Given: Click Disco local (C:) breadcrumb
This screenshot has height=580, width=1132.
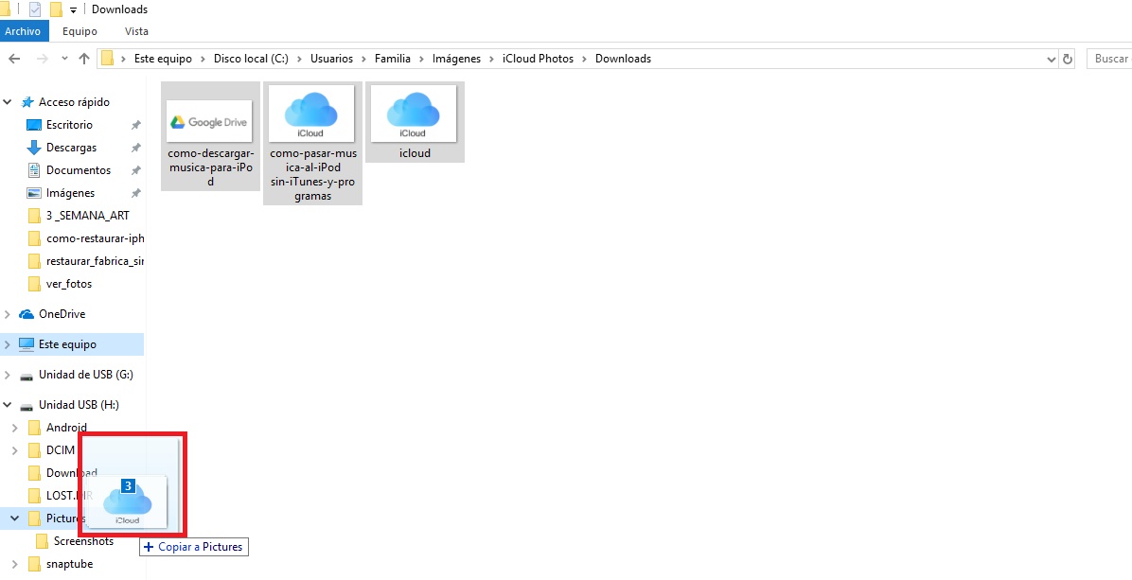Looking at the screenshot, I should click(251, 60).
